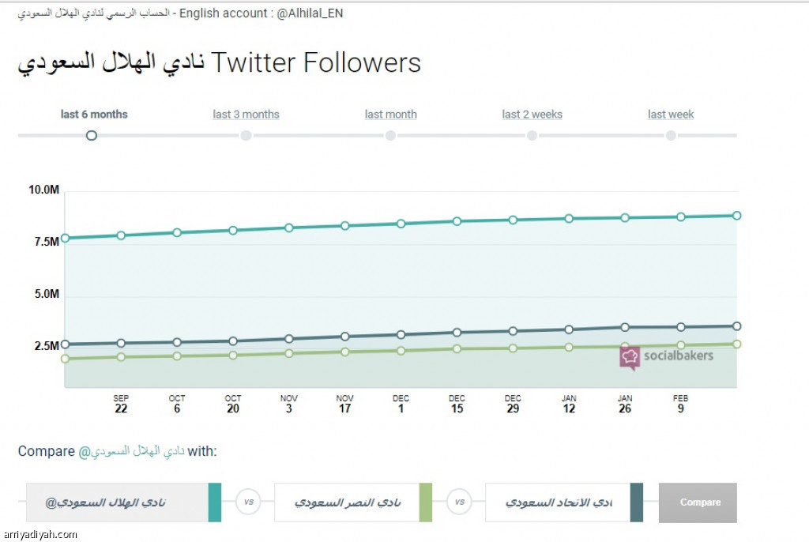Click the right comparison input field

click(558, 502)
